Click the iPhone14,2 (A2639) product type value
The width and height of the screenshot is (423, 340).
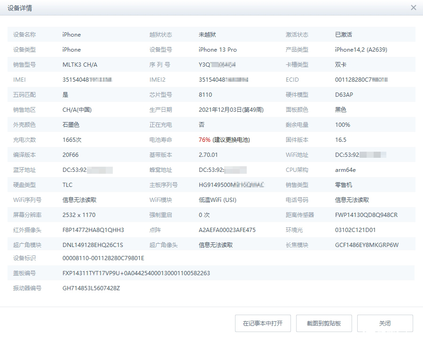(x=361, y=50)
